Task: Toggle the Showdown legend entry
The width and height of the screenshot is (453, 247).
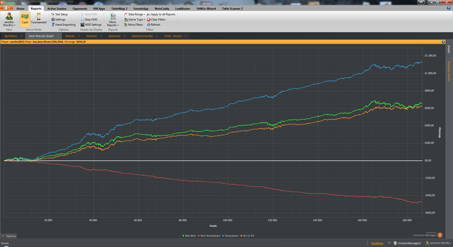Action: 230,236
